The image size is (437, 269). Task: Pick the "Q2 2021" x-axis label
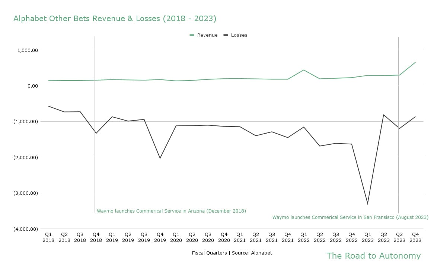tap(256, 237)
